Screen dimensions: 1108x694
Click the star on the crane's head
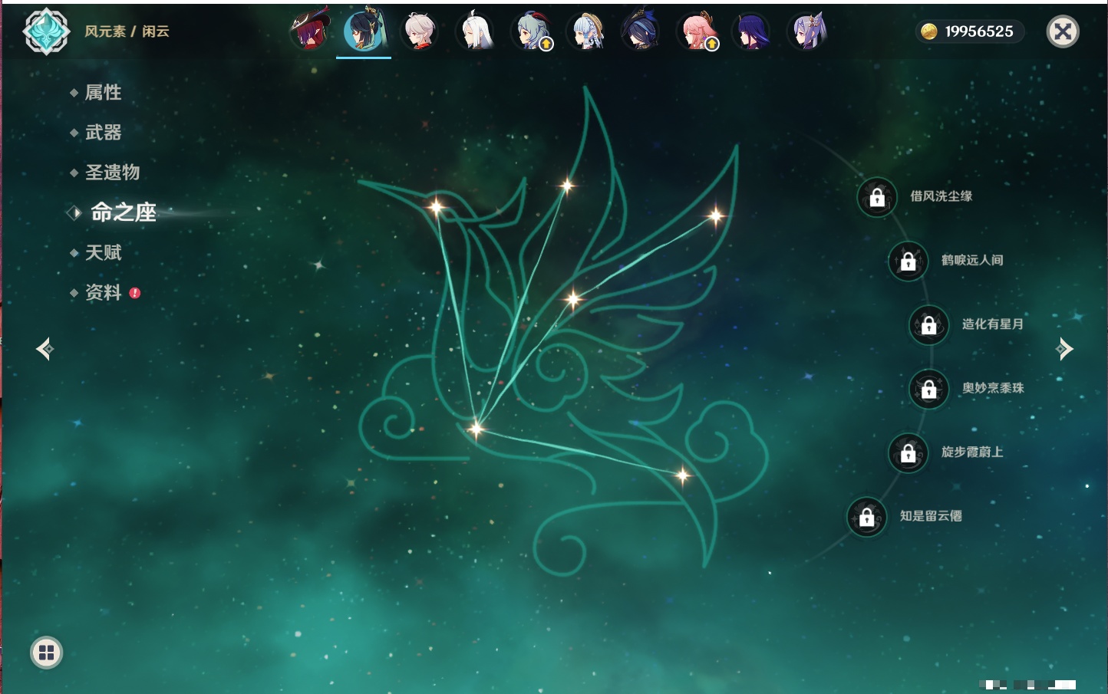click(x=436, y=207)
